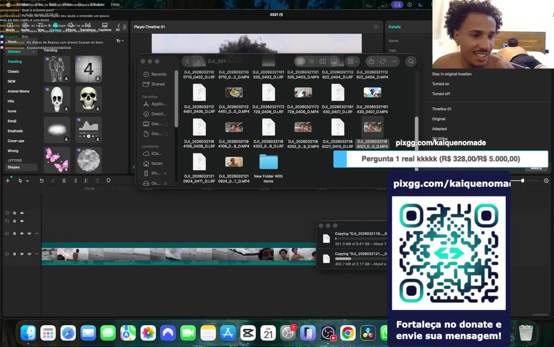Mute the upper video track
Image resolution: width=554 pixels, height=347 pixels.
(x=29, y=233)
